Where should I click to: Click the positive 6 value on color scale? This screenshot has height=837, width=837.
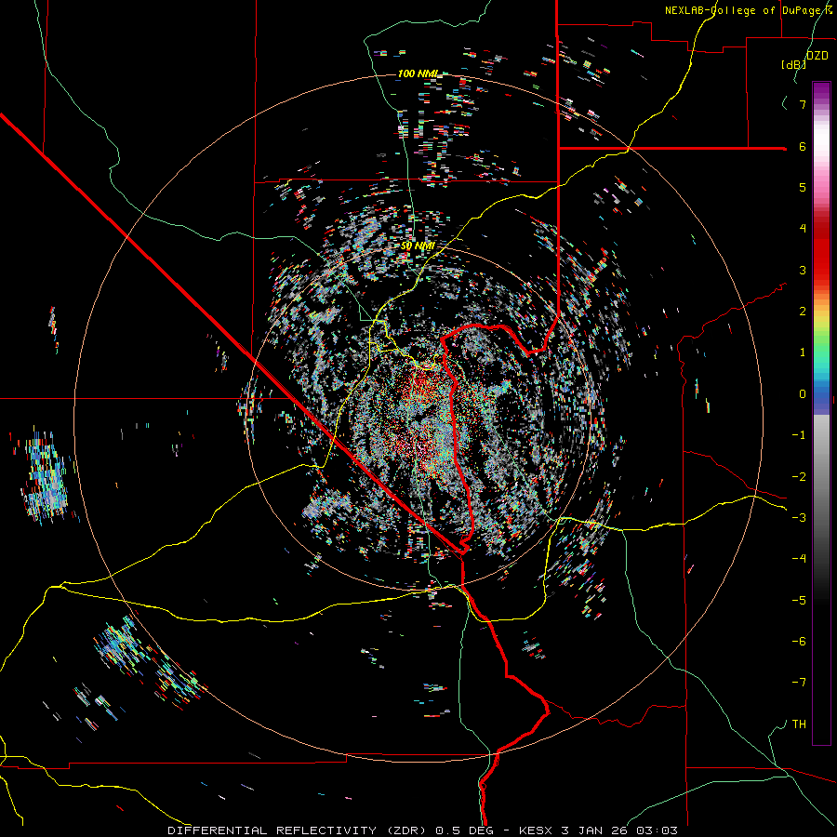point(803,146)
